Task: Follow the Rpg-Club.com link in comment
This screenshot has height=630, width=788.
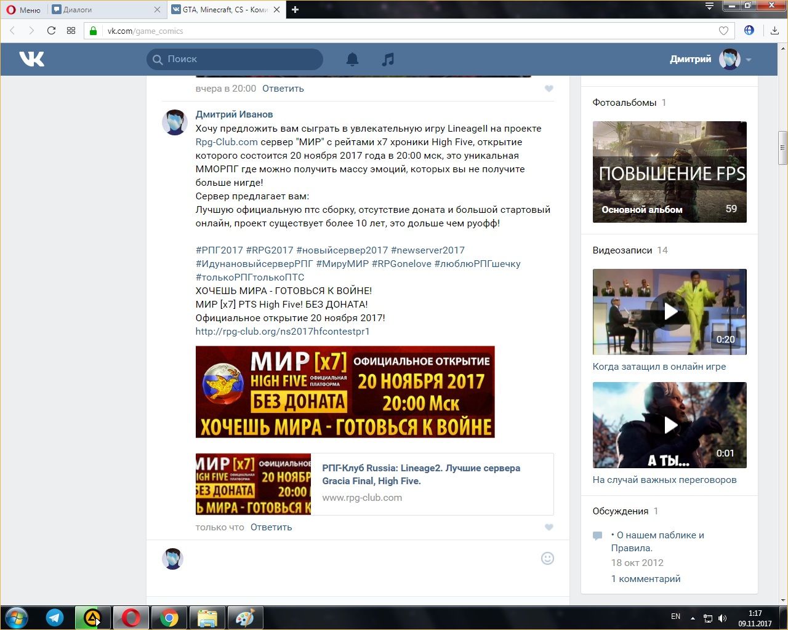Action: [x=227, y=142]
